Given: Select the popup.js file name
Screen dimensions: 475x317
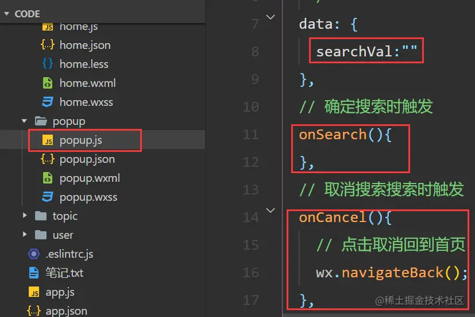Looking at the screenshot, I should tap(80, 141).
